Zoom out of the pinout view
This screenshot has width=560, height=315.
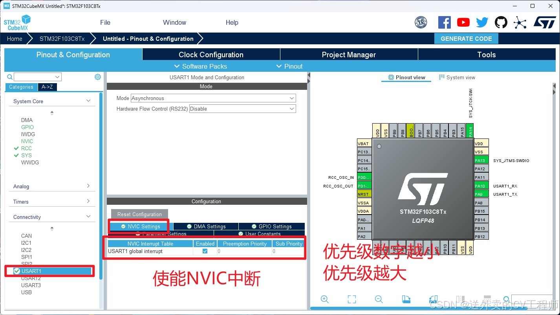[x=379, y=299]
